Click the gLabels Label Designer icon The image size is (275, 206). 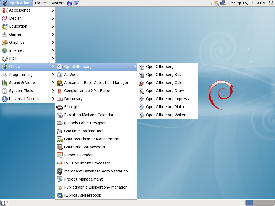60,123
